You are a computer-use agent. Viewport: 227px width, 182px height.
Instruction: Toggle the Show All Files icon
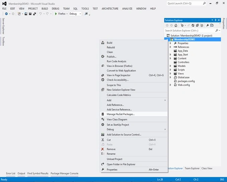(x=202, y=25)
